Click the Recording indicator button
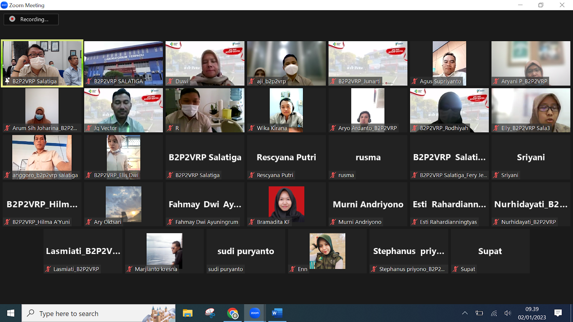Viewport: 573px width, 322px height. click(31, 19)
